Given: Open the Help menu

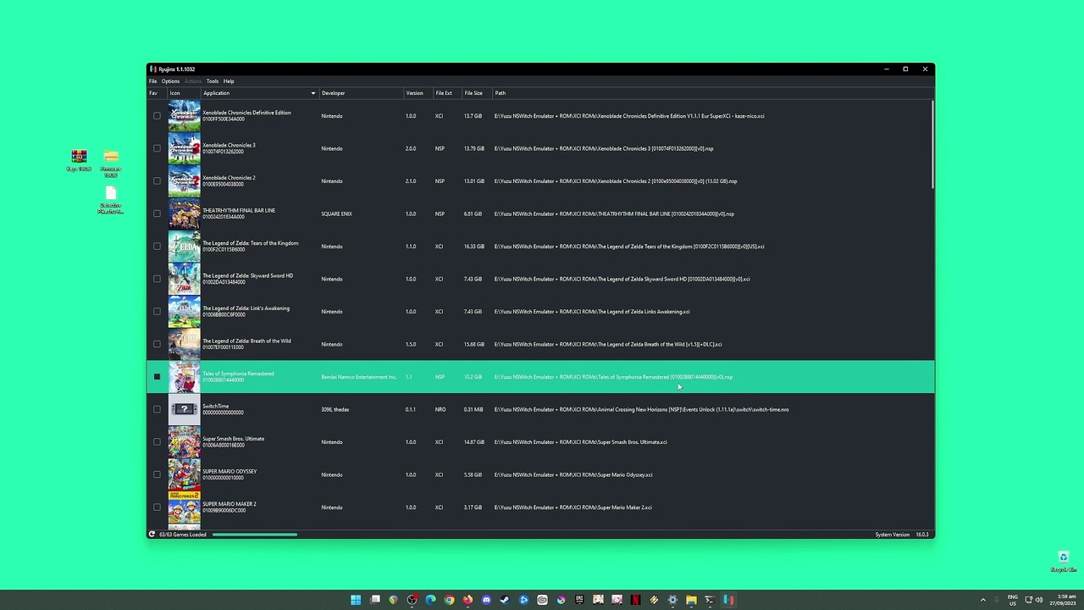Looking at the screenshot, I should pyautogui.click(x=229, y=81).
